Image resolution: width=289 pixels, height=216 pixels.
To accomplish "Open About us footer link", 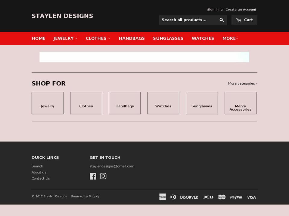I will pyautogui.click(x=39, y=172).
